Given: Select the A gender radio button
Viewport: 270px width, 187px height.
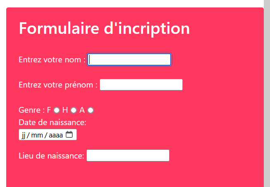Looking at the screenshot, I should click(x=91, y=110).
